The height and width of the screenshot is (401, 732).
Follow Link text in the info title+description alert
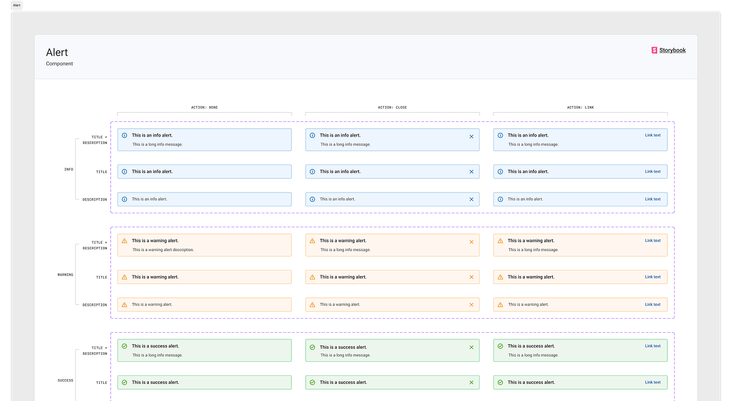coord(653,135)
